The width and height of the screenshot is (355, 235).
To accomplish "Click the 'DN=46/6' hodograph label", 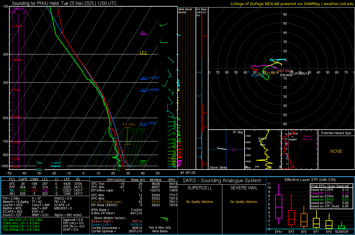I will [286, 75].
